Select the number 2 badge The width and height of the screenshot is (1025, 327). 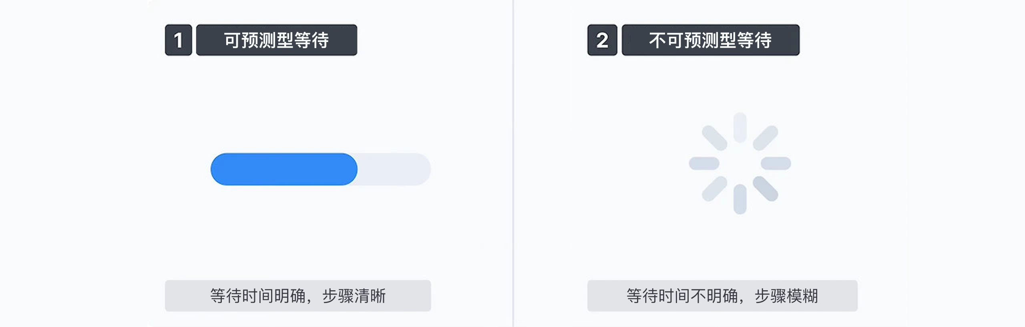602,40
